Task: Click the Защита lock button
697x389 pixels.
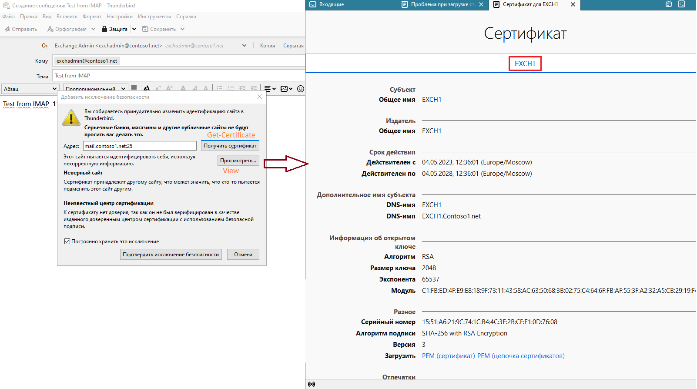Action: 115,29
